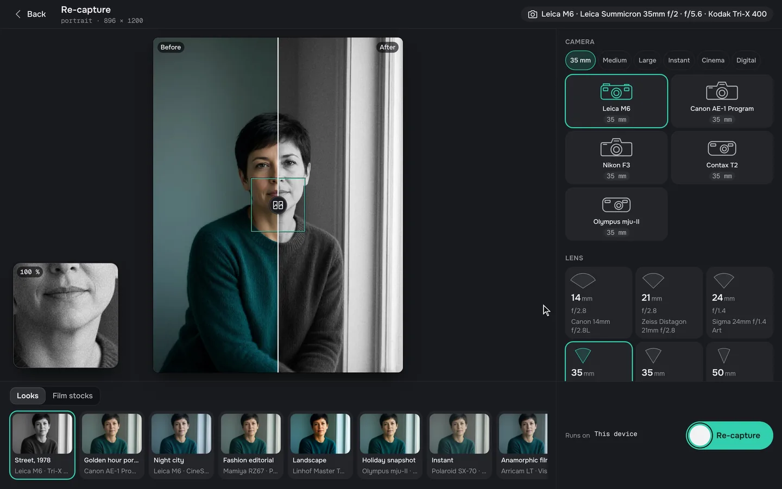
Task: Switch to Instant cameras tab
Action: 679,60
